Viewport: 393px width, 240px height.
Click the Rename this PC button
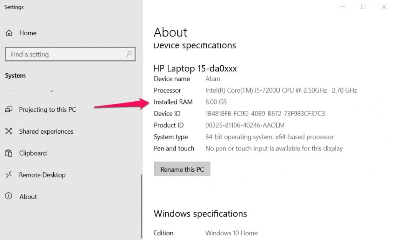pyautogui.click(x=182, y=169)
